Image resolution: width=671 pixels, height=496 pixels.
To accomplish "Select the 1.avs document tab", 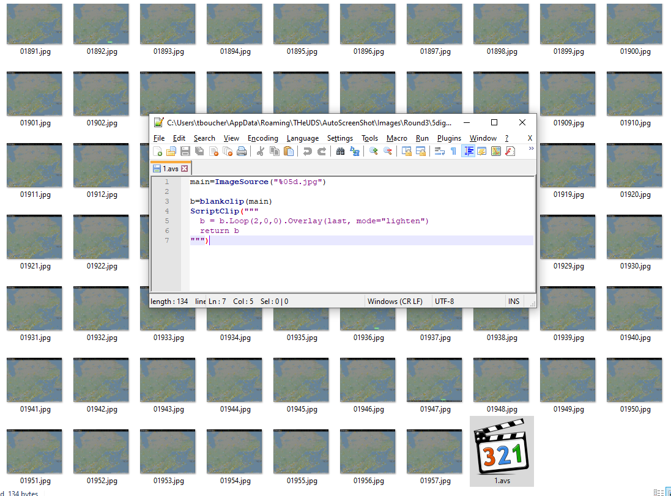I will (x=170, y=169).
